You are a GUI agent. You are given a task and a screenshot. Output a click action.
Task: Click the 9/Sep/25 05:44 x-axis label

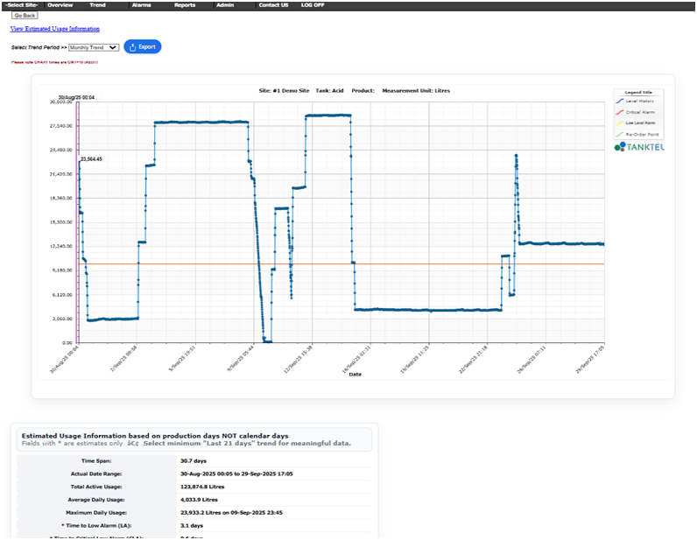pos(241,359)
